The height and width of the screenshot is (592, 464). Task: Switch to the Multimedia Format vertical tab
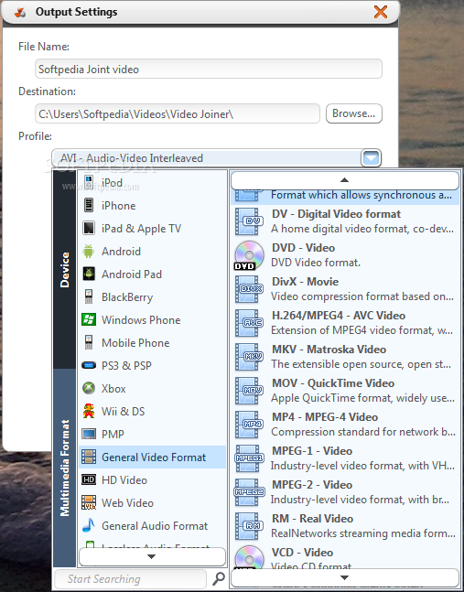65,468
